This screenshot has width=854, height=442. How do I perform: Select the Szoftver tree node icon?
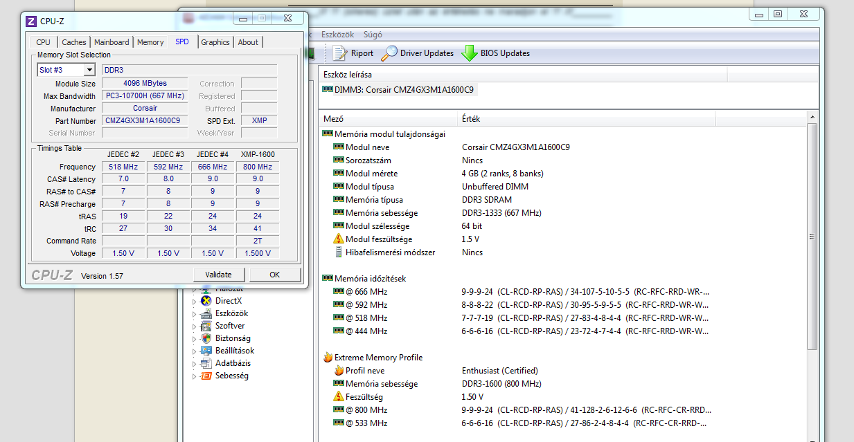[x=206, y=326]
